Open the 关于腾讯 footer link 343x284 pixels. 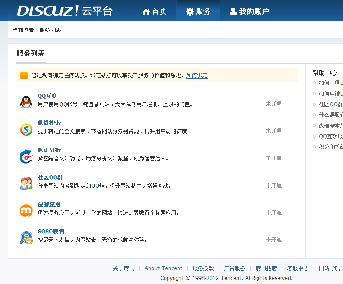[x=123, y=268]
